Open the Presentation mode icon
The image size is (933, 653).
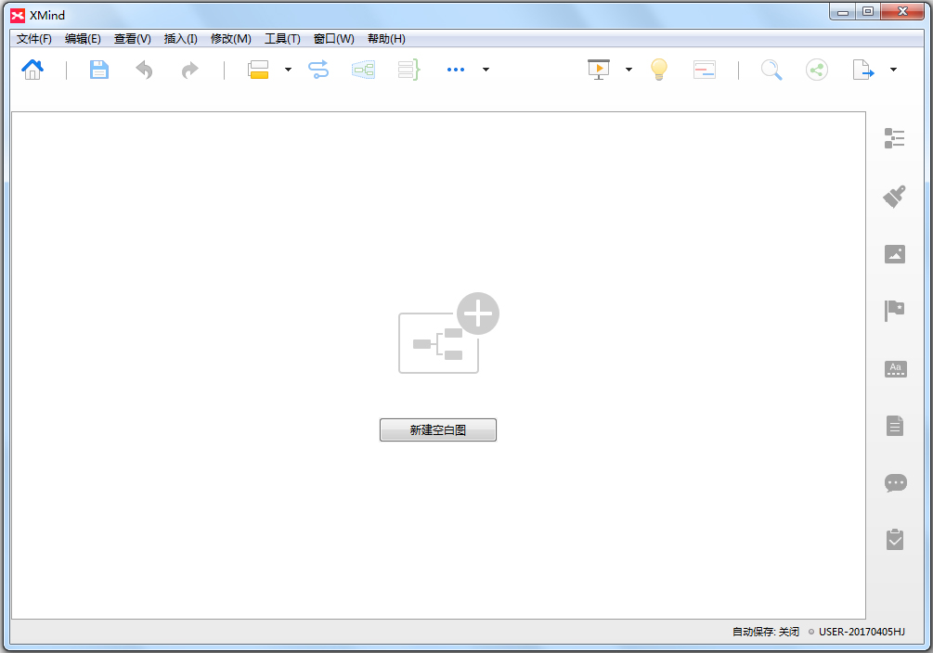[x=600, y=70]
